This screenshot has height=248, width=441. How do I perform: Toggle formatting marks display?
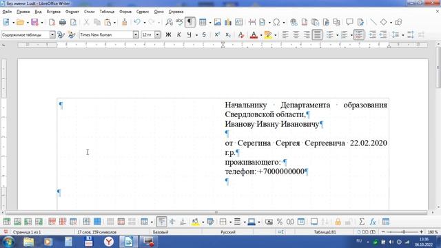coord(190,22)
